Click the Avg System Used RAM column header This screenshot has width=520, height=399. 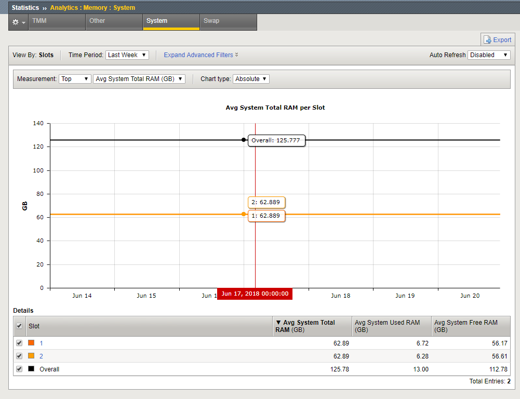[x=387, y=326]
